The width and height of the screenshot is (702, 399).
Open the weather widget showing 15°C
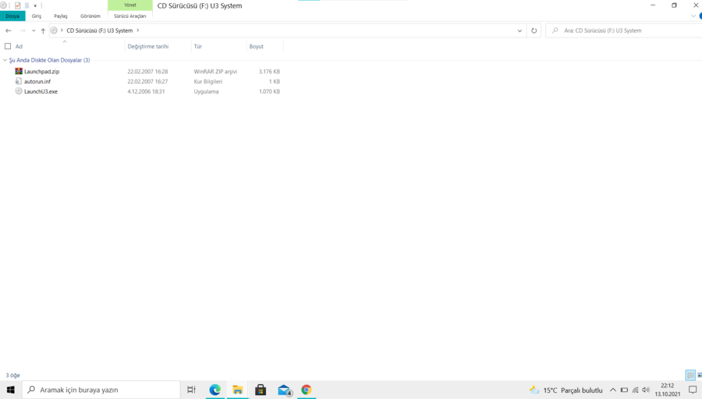pos(566,390)
